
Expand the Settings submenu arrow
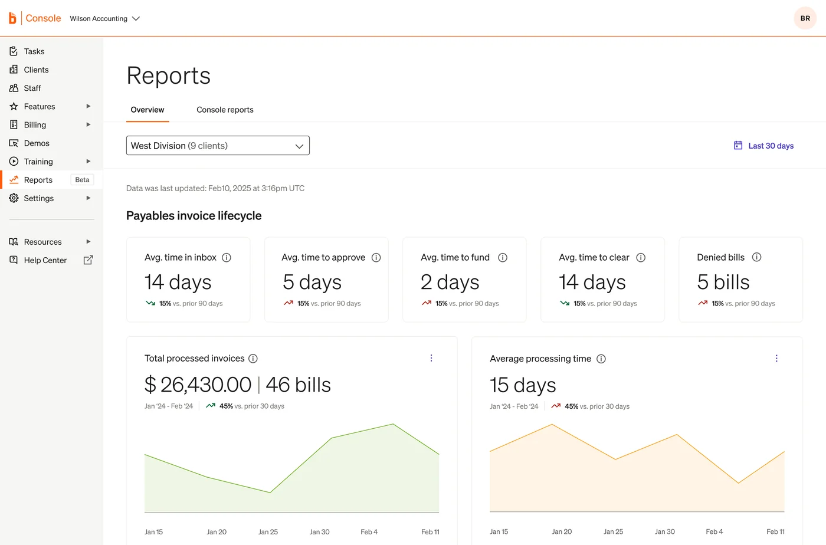(x=88, y=198)
